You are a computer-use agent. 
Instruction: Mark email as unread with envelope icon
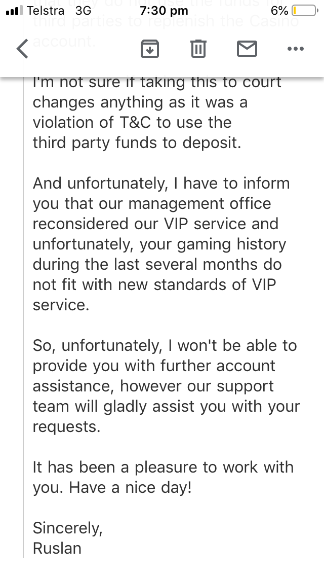(247, 49)
